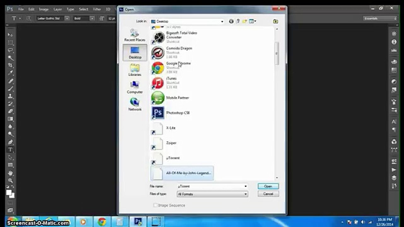Image resolution: width=404 pixels, height=227 pixels.
Task: Click the Open button in dialog
Action: [268, 186]
